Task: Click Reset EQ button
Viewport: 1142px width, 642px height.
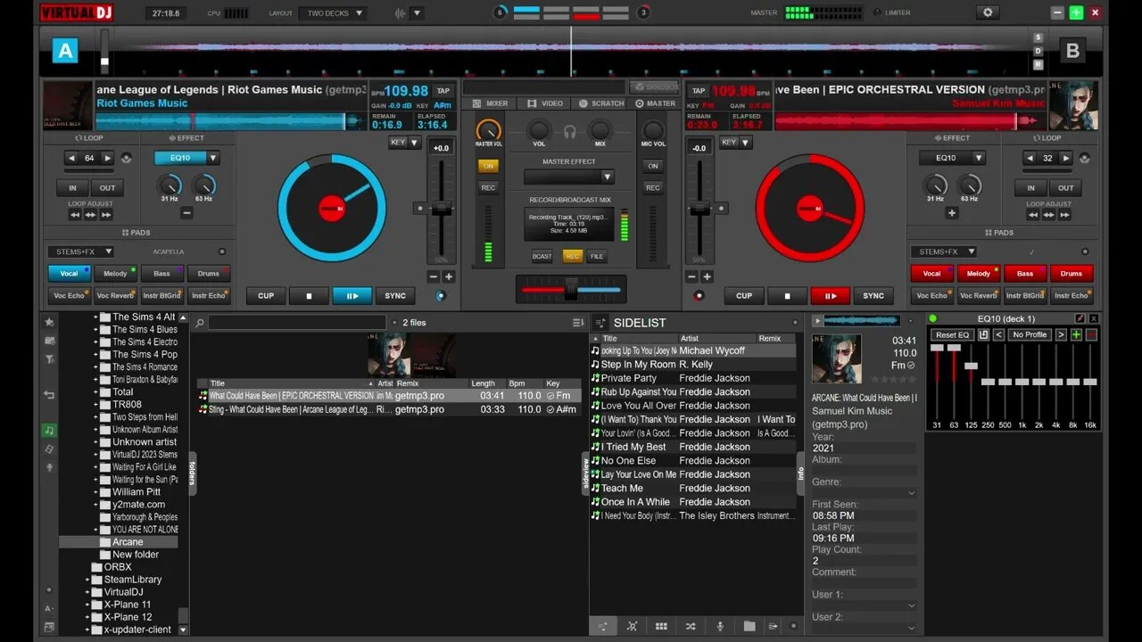Action: [952, 334]
